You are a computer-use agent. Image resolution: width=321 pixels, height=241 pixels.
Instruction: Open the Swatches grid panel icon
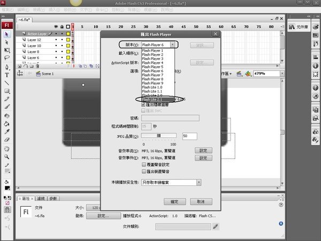[x=316, y=35]
